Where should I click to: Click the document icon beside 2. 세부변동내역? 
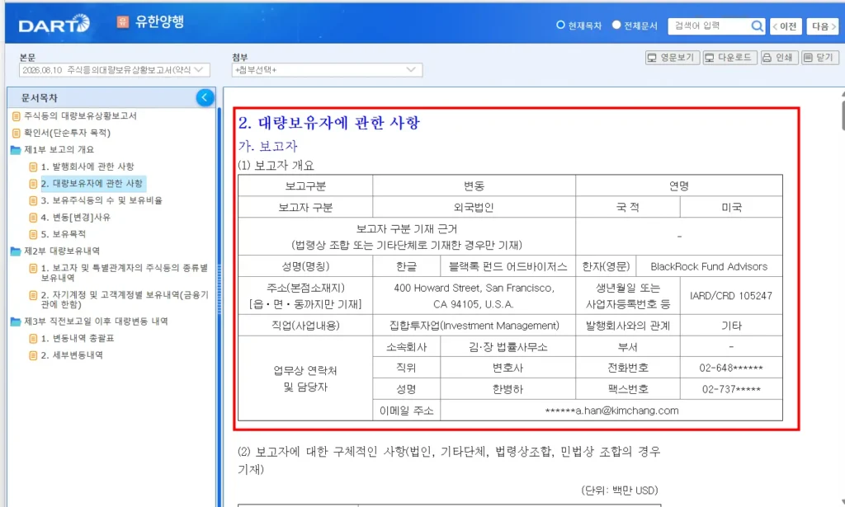pos(33,355)
